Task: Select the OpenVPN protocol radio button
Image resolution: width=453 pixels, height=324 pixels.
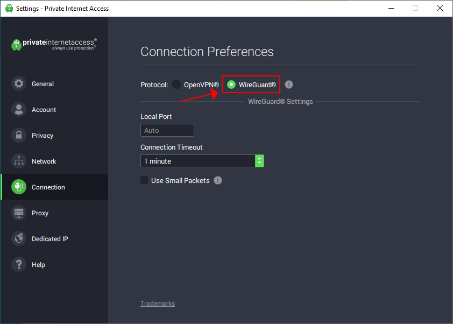Action: (x=176, y=84)
